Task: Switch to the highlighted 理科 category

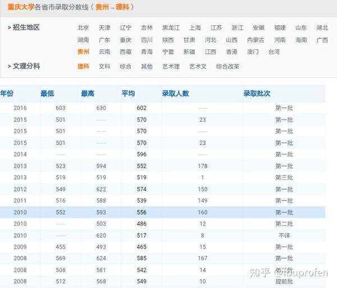Action: pos(83,66)
